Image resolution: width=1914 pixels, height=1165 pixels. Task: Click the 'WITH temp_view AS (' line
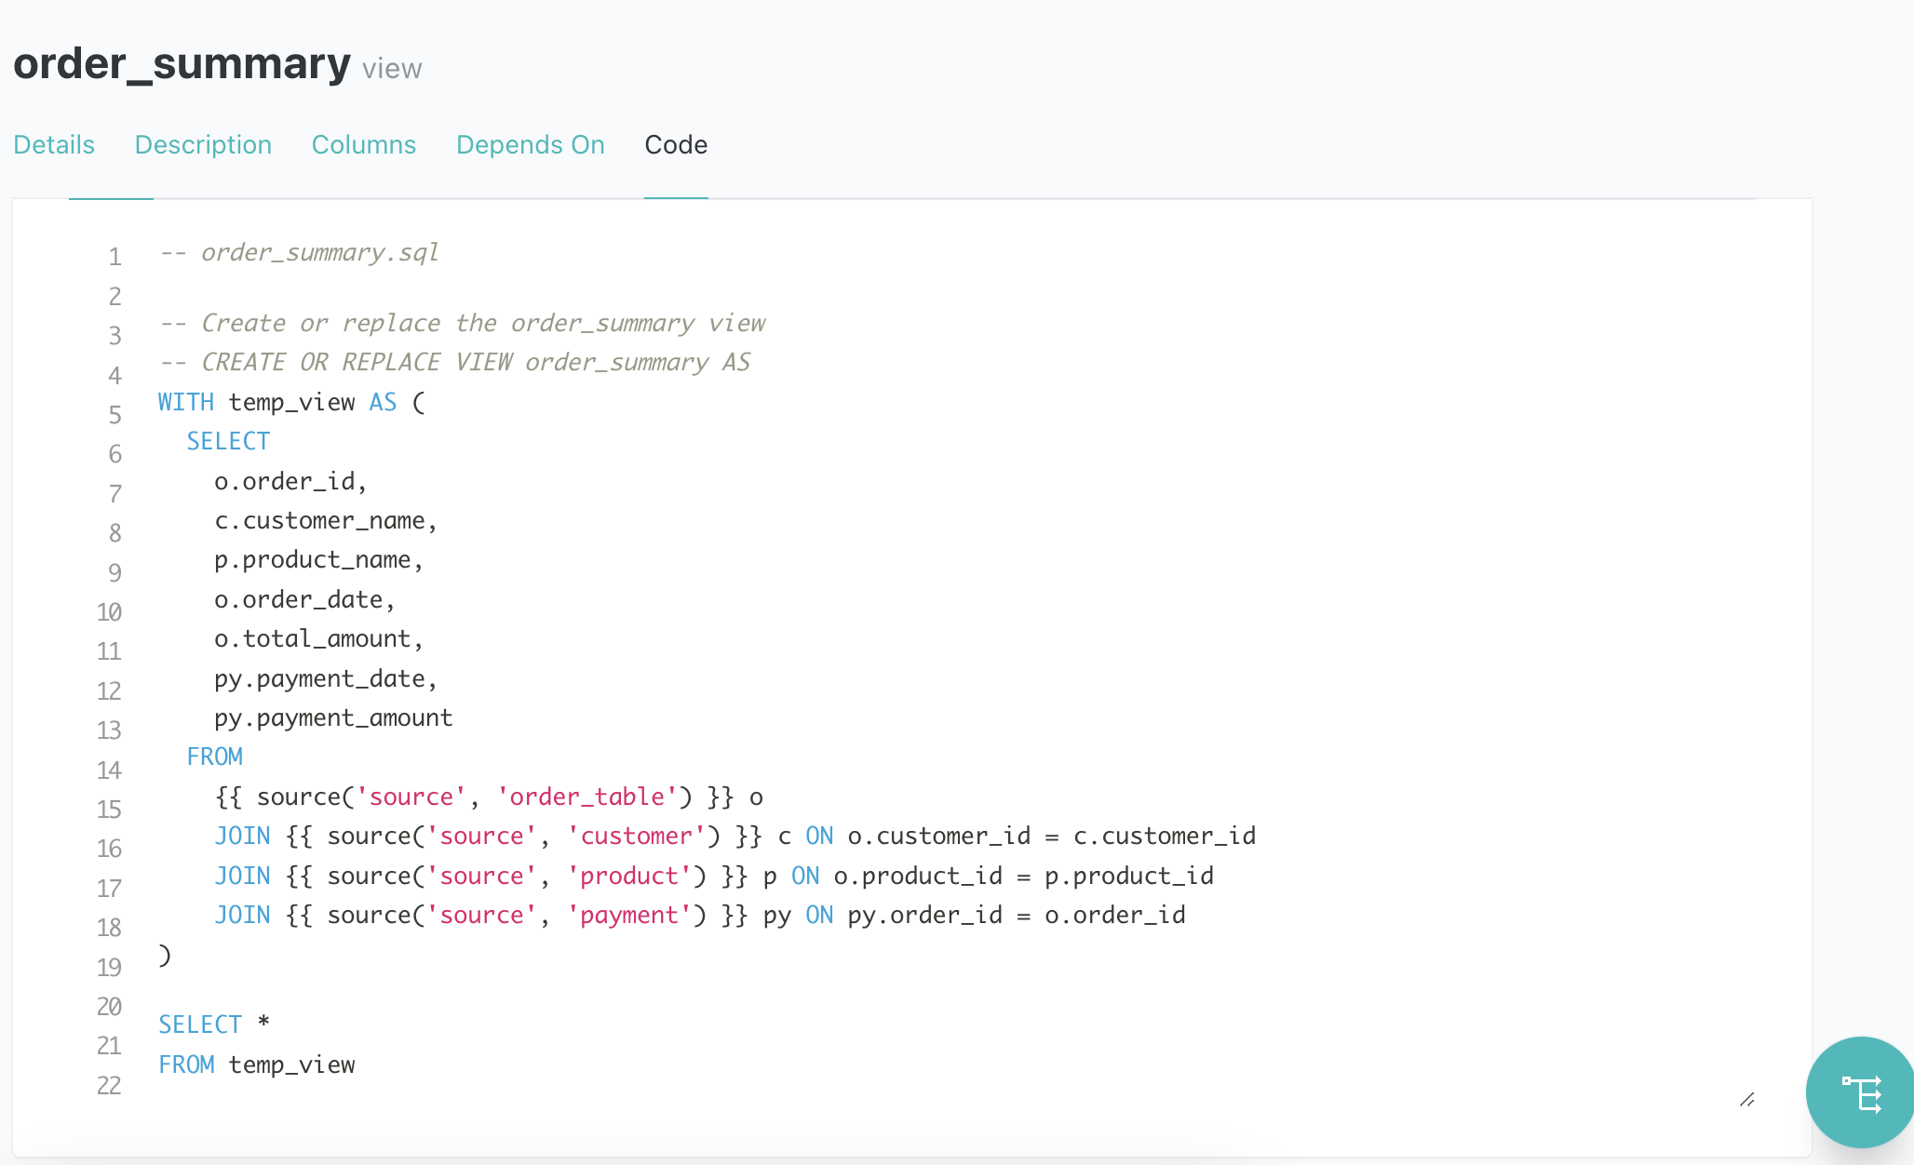click(x=292, y=402)
